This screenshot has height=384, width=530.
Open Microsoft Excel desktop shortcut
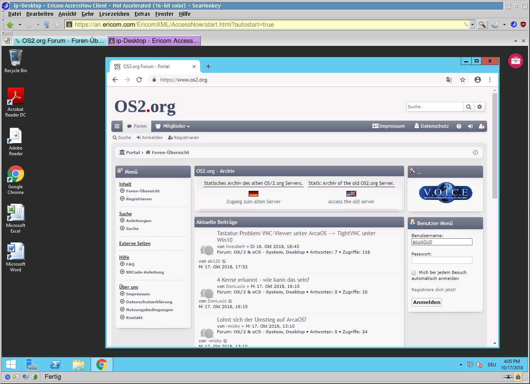[x=16, y=219]
